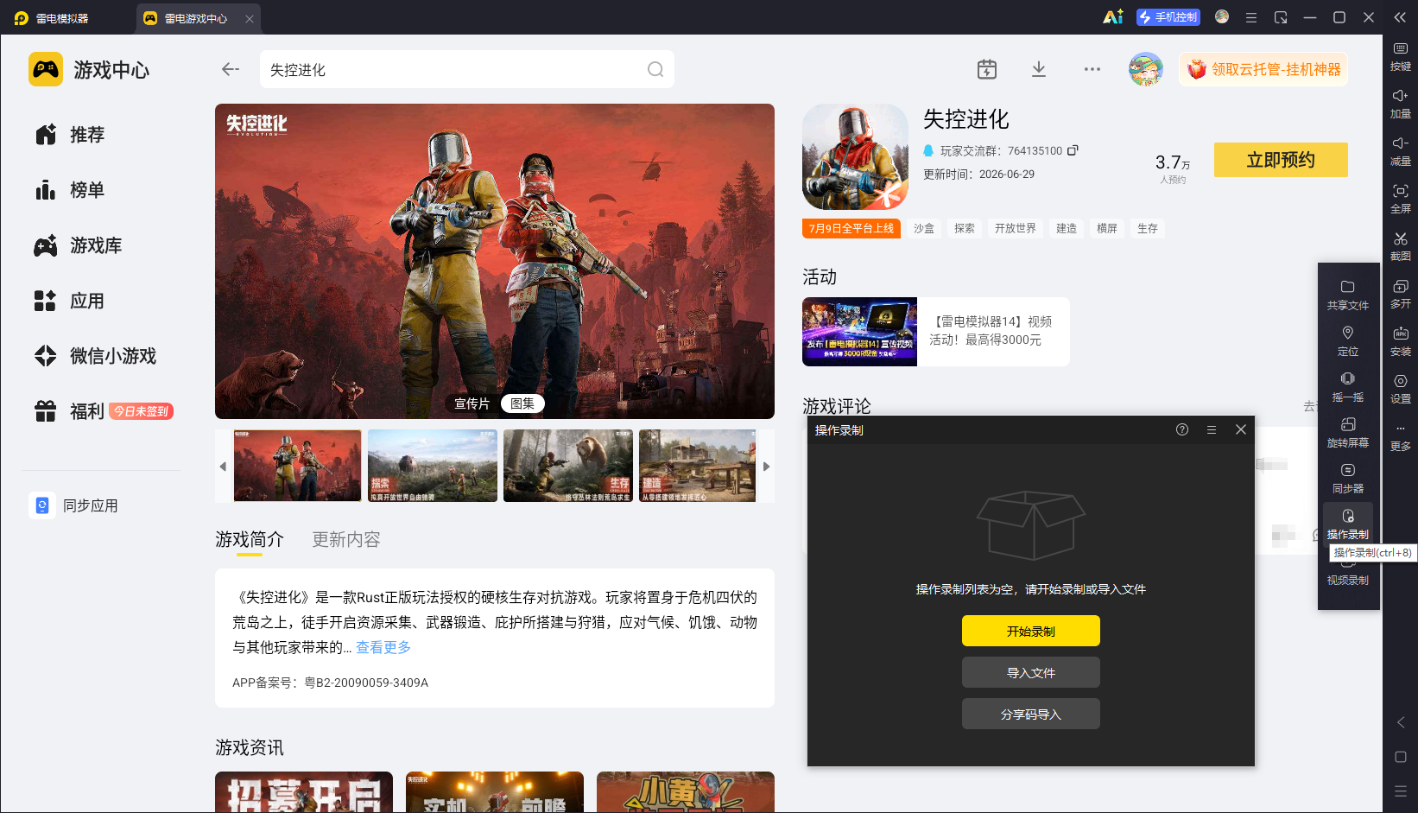Select 图集 gallery toggle on banner
The width and height of the screenshot is (1418, 813).
click(522, 403)
